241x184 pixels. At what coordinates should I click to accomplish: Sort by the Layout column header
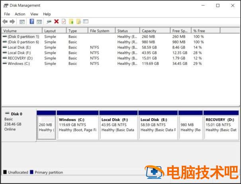[x=54, y=31]
